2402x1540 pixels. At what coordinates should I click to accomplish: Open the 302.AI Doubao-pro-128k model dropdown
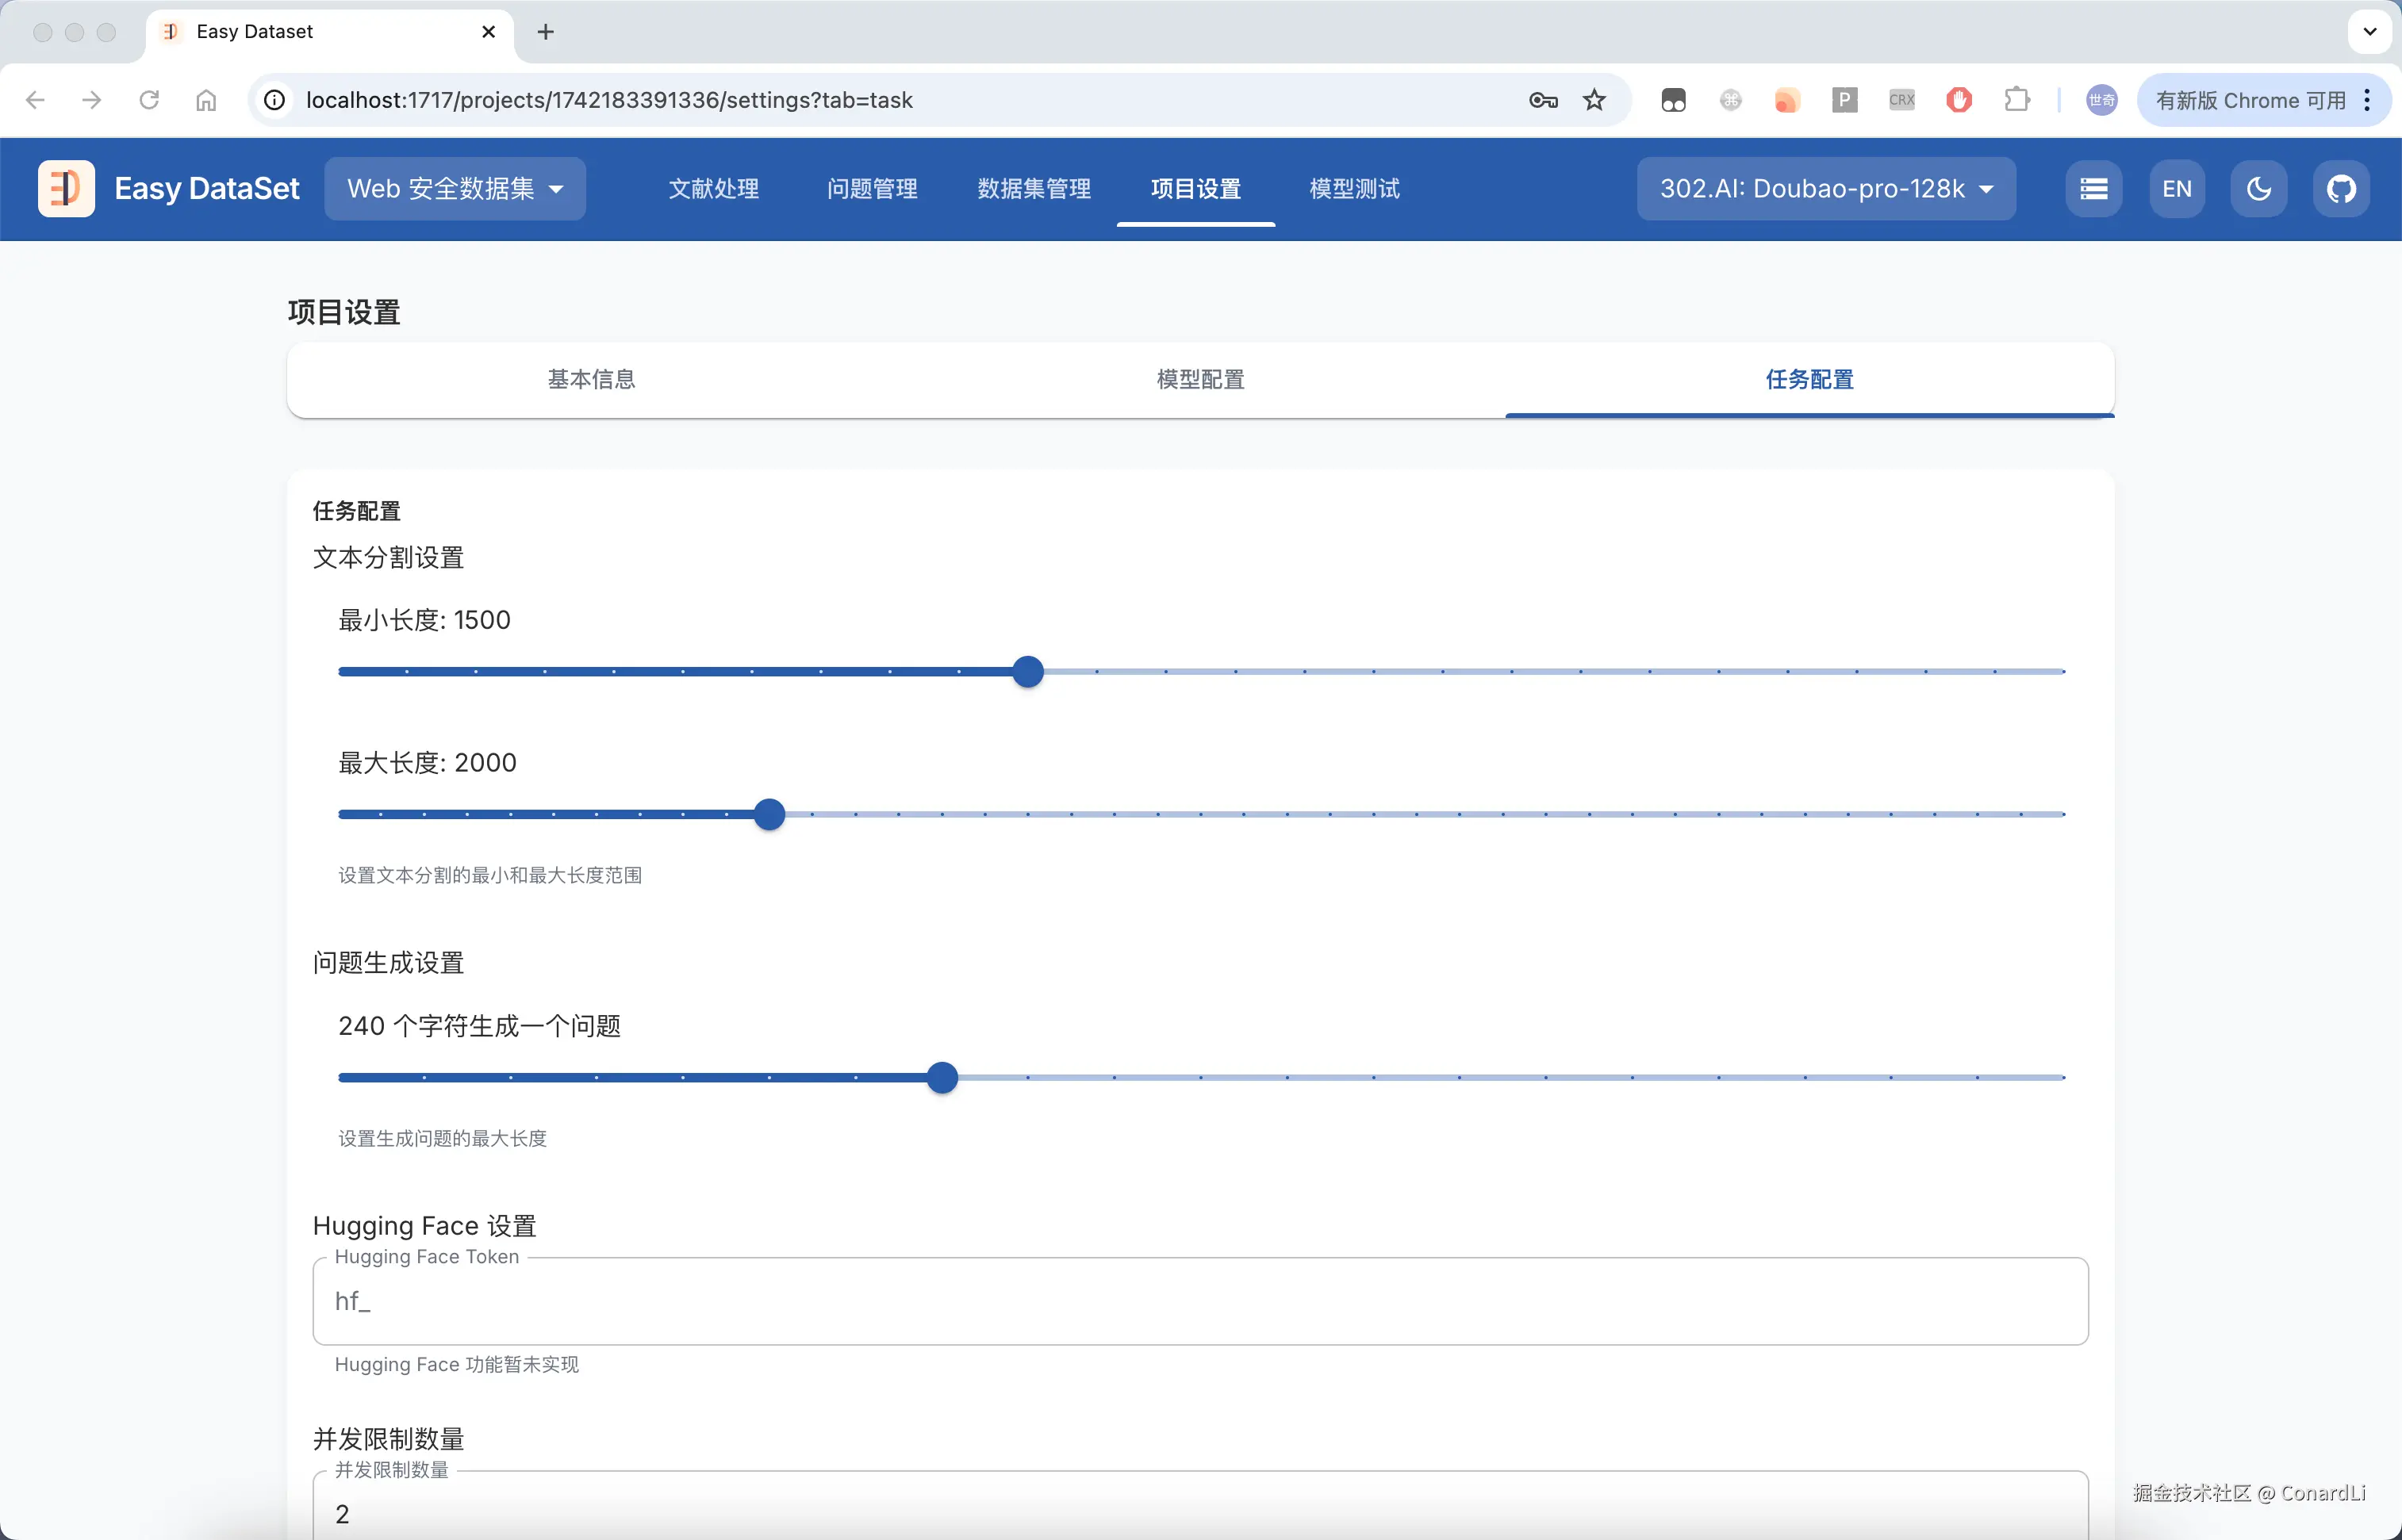tap(1826, 188)
